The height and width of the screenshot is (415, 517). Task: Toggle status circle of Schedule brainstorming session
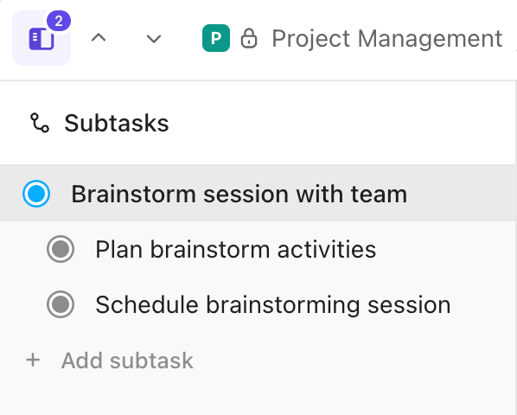pos(61,304)
